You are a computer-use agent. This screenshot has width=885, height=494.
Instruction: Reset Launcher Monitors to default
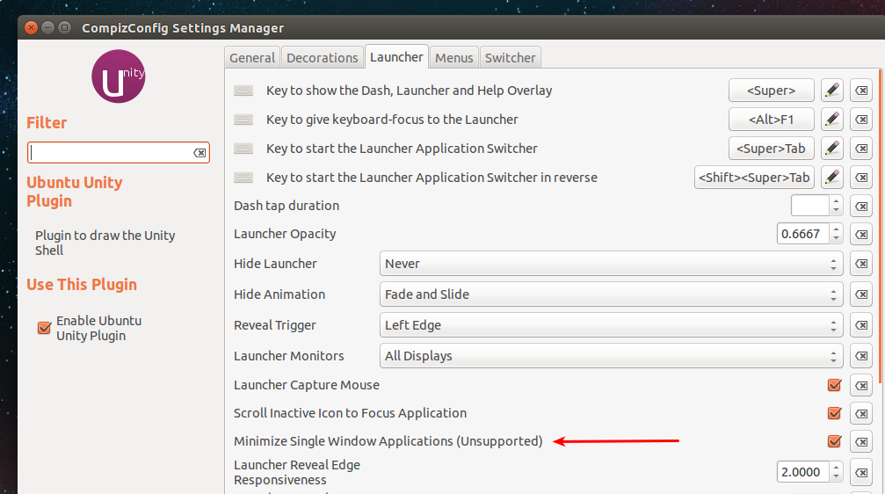[861, 356]
